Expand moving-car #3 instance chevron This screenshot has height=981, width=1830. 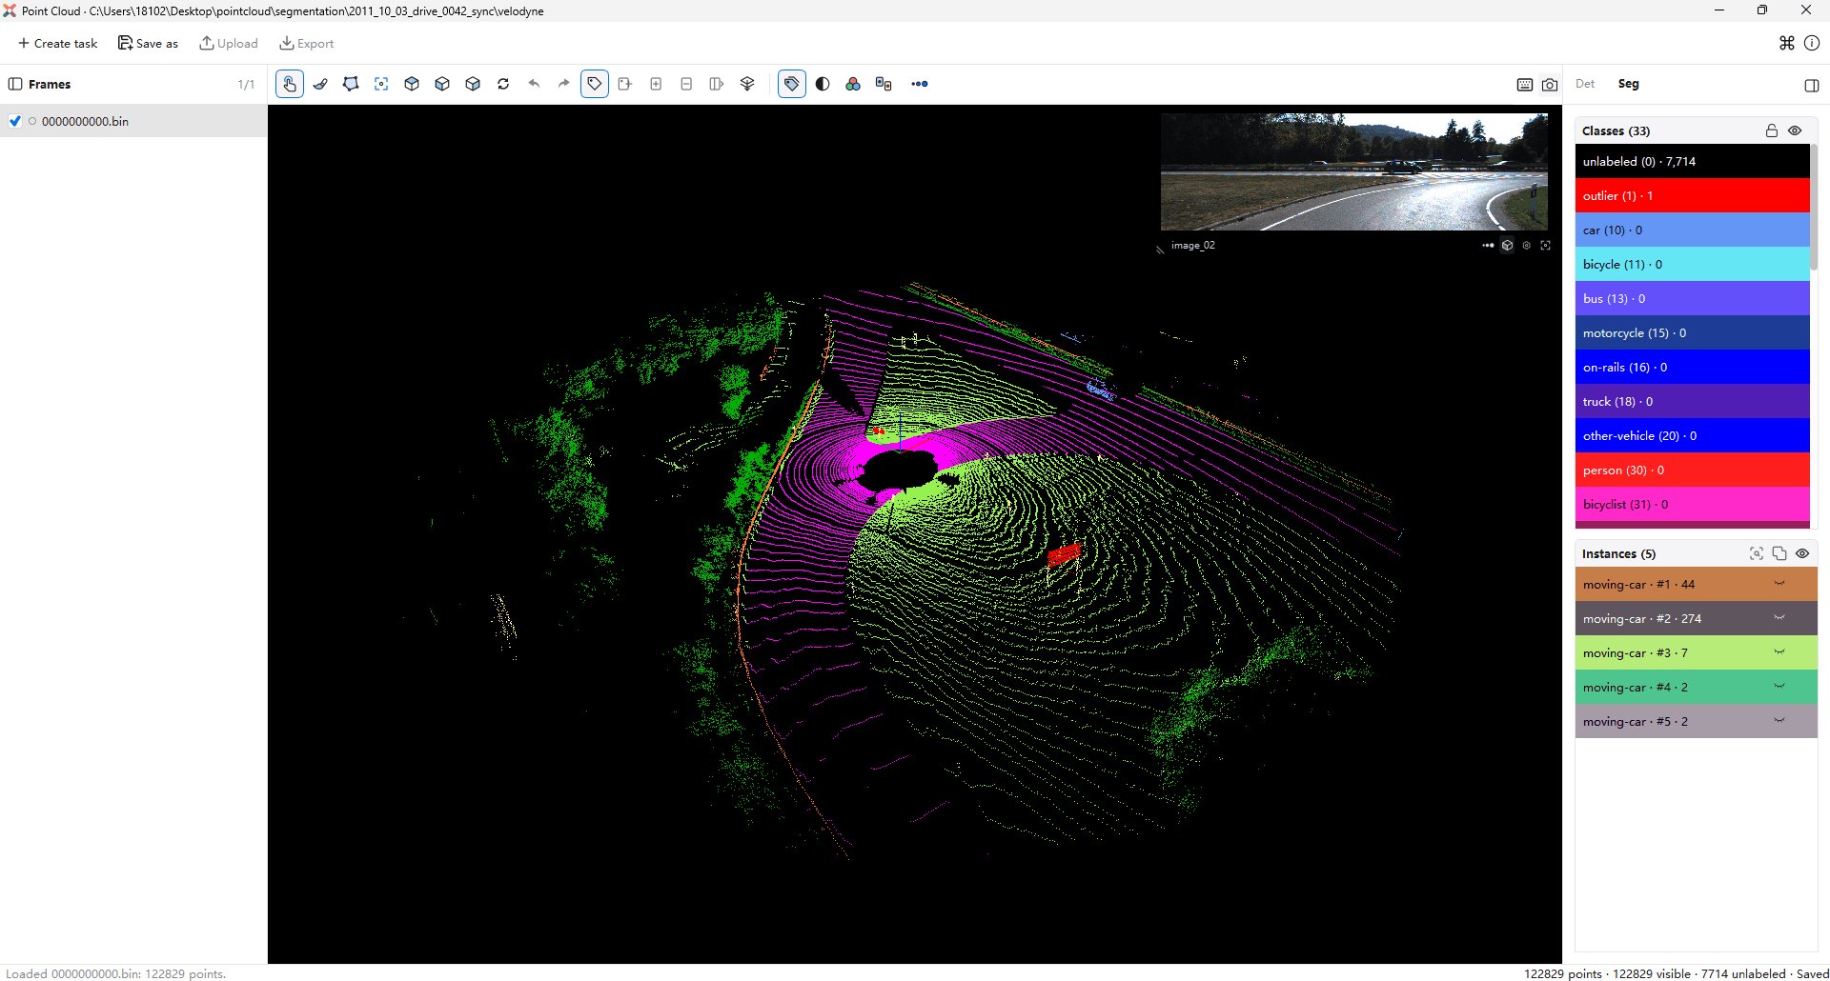(x=1779, y=652)
